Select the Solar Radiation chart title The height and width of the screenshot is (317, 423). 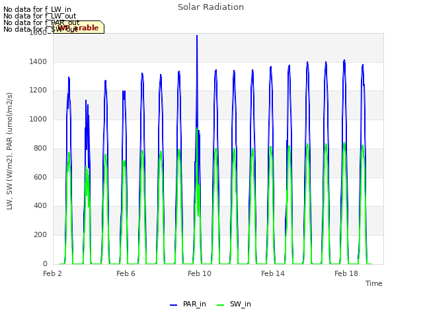coord(211,7)
